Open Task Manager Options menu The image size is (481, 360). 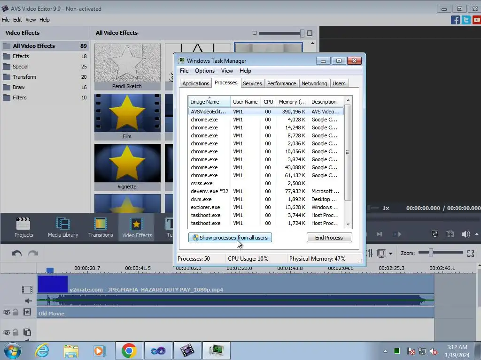pos(205,71)
